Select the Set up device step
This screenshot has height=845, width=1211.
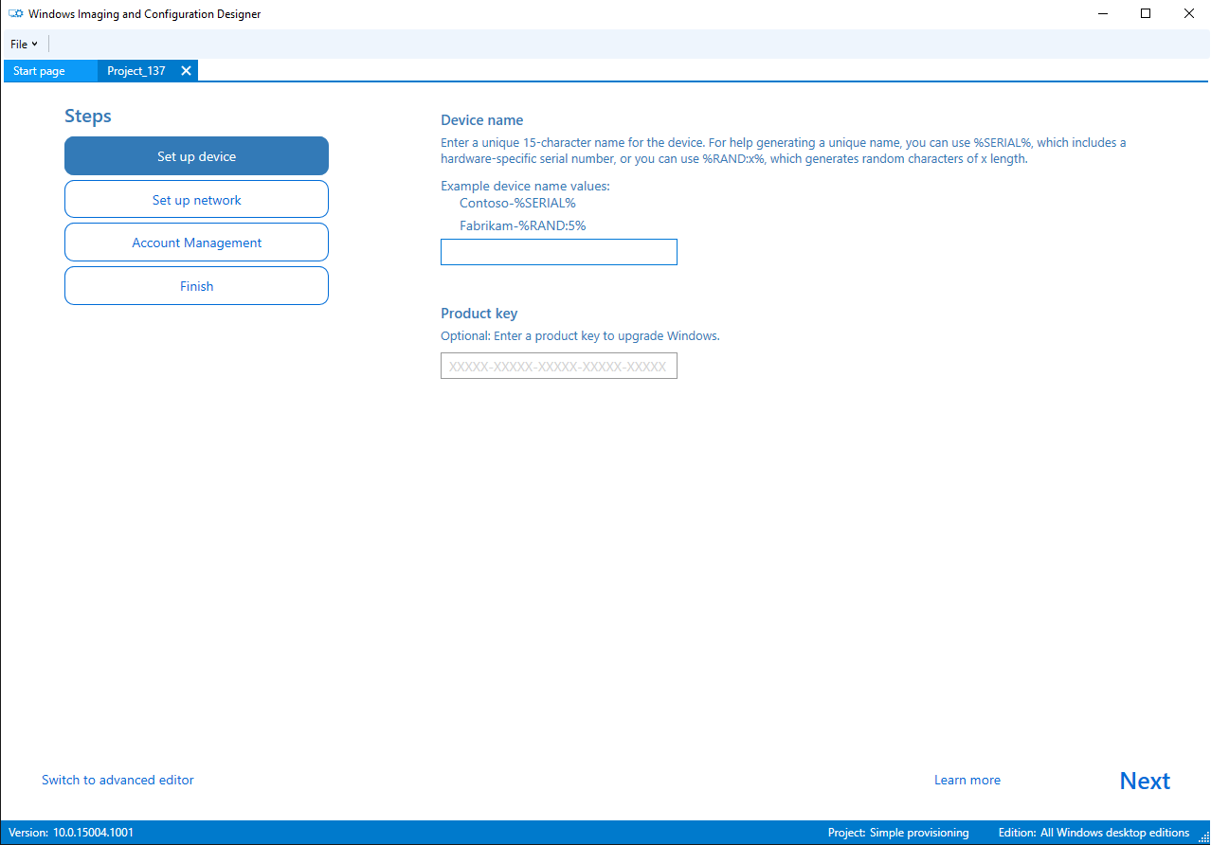pos(196,155)
